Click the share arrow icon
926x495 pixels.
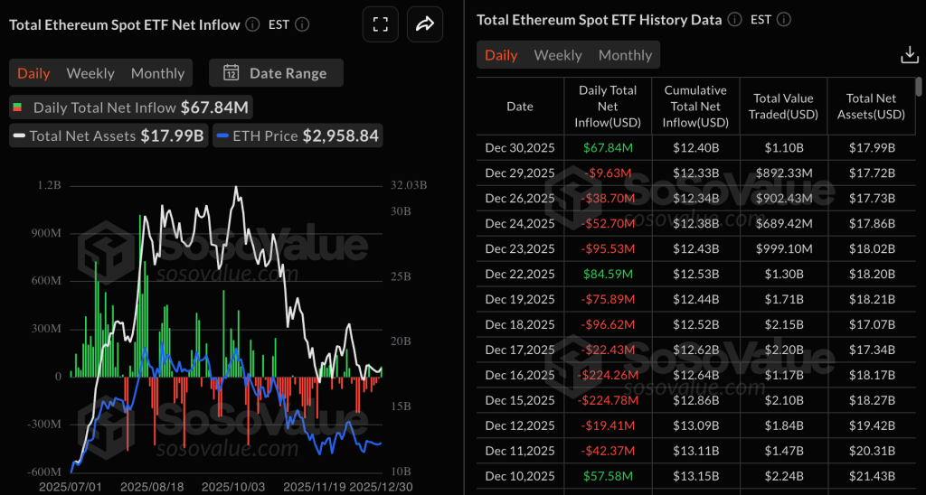point(425,24)
